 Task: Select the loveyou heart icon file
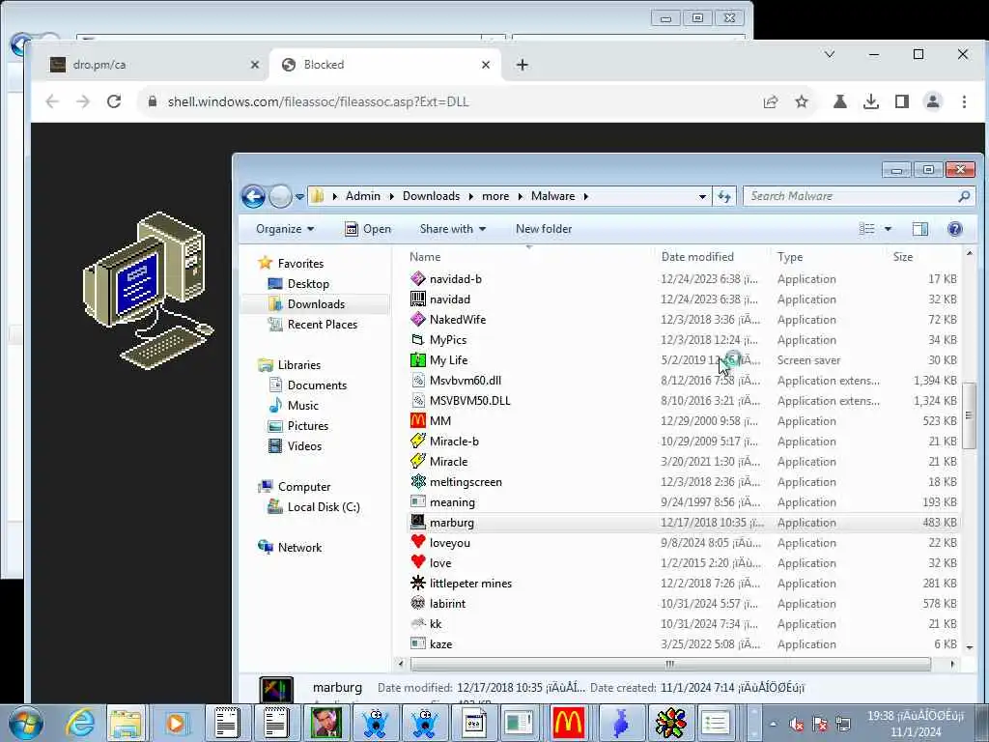(x=417, y=542)
